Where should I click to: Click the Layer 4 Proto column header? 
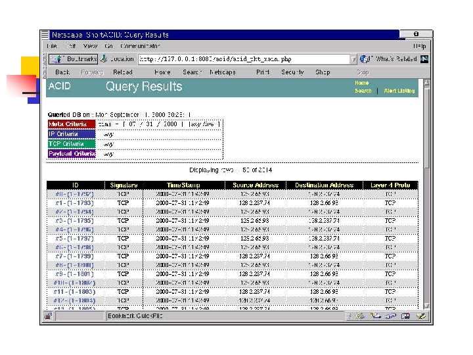(x=390, y=185)
